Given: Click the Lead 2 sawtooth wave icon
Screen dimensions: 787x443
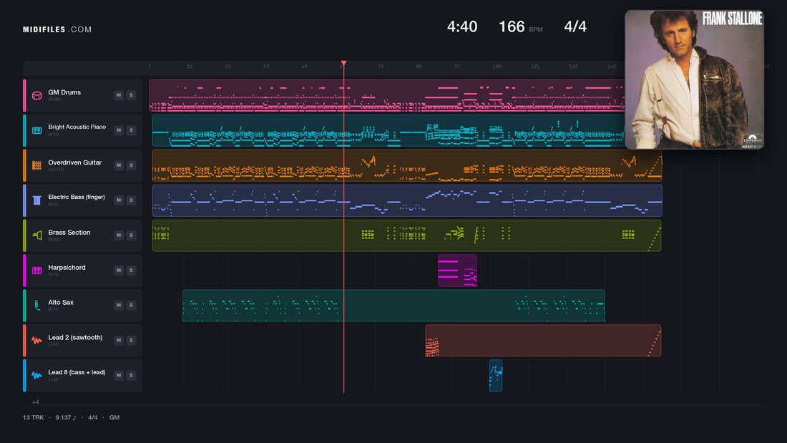Looking at the screenshot, I should [x=36, y=340].
